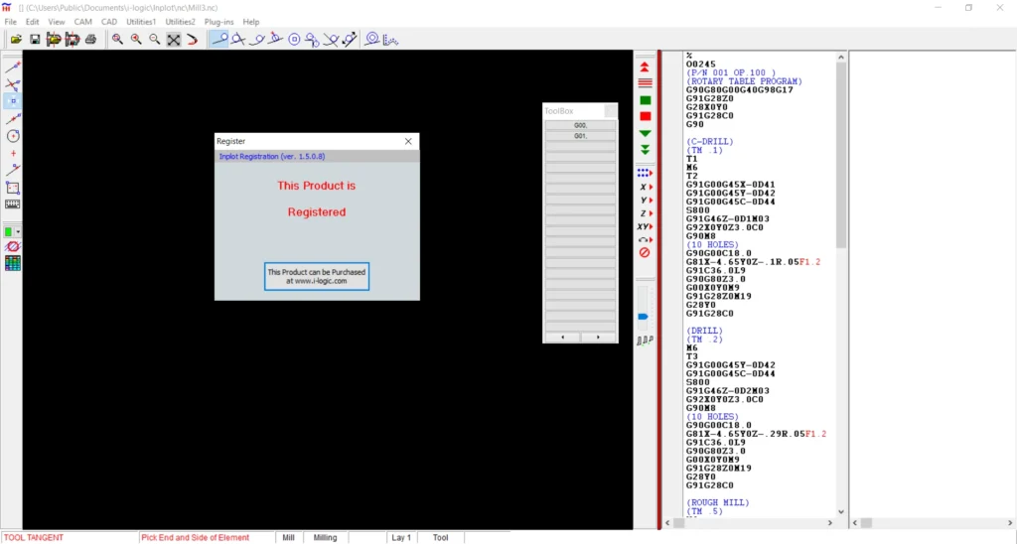Image resolution: width=1017 pixels, height=544 pixels.
Task: Click the Mill status bar cell
Action: [288, 537]
